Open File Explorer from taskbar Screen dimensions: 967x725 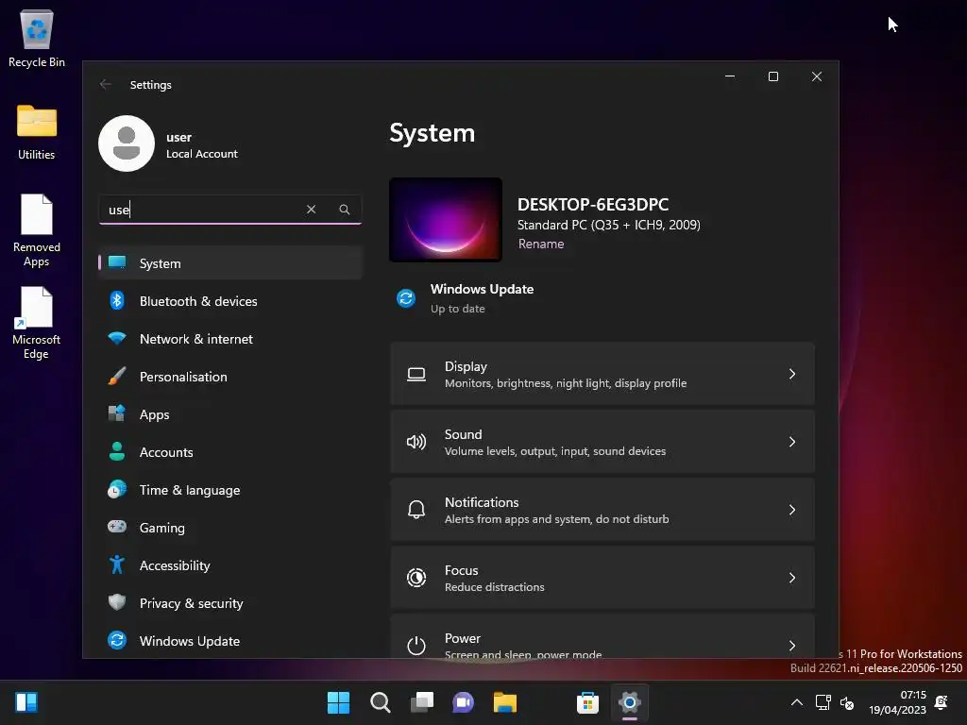tap(504, 702)
